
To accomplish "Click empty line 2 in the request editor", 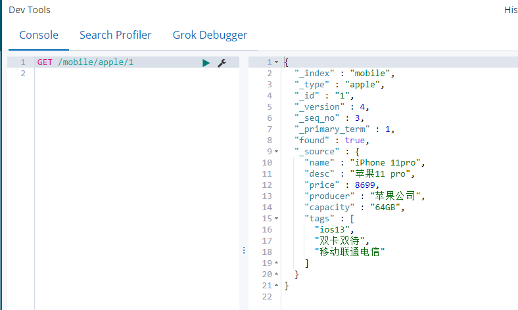I will (137, 74).
